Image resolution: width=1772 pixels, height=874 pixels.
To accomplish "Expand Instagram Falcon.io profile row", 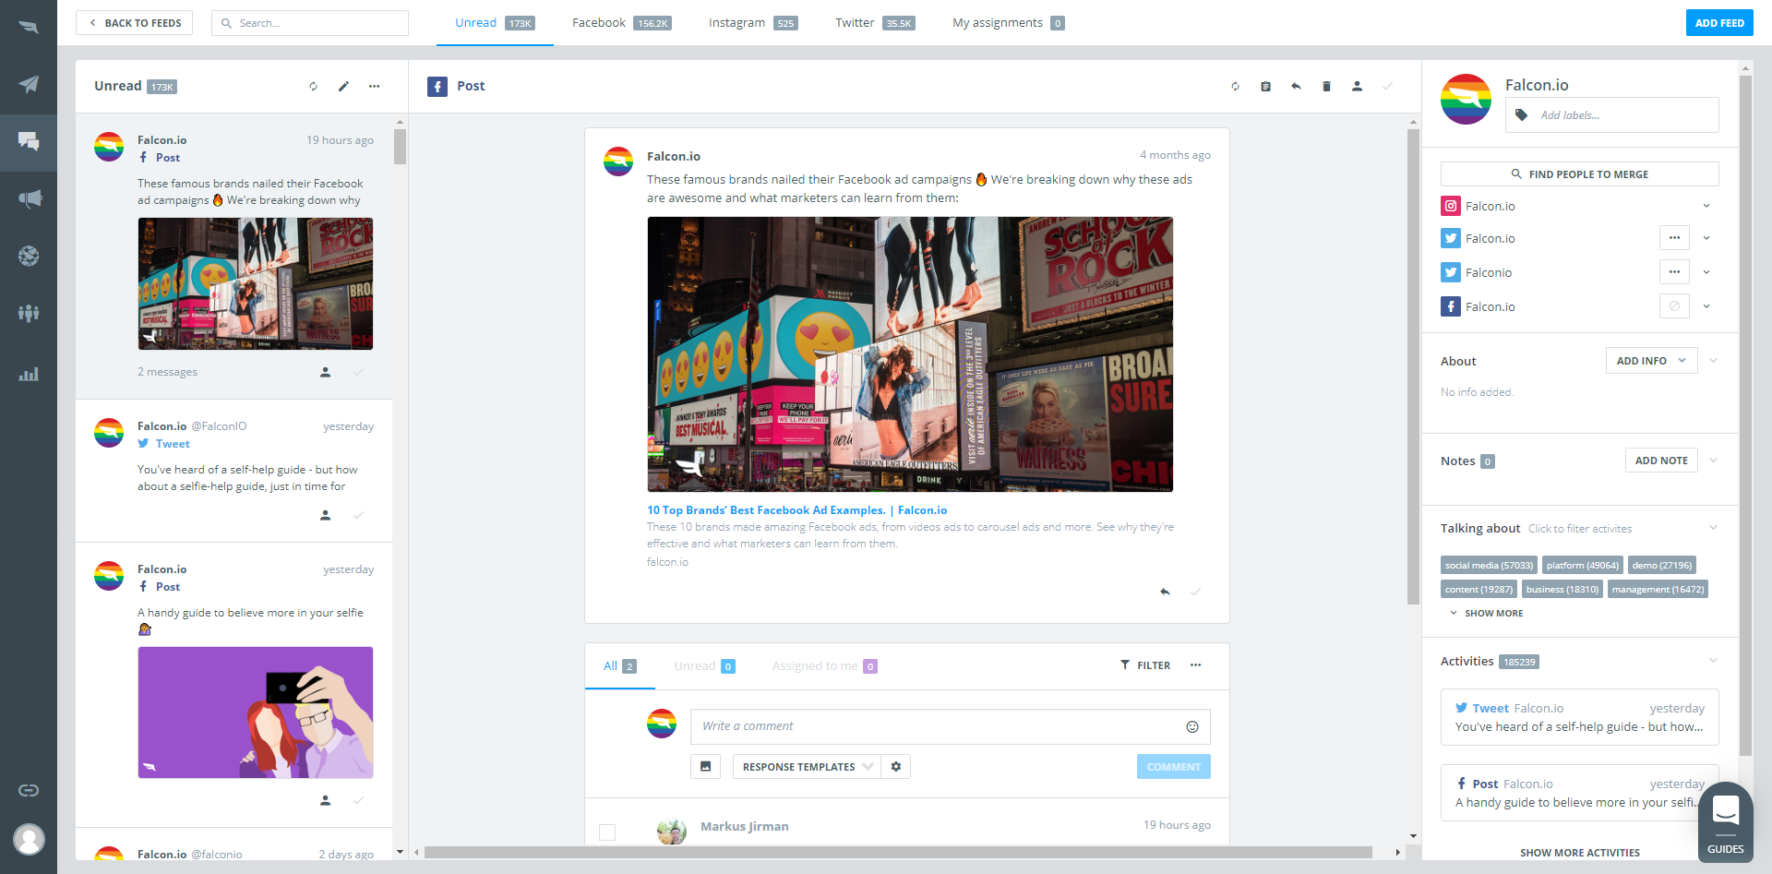I will [1706, 206].
